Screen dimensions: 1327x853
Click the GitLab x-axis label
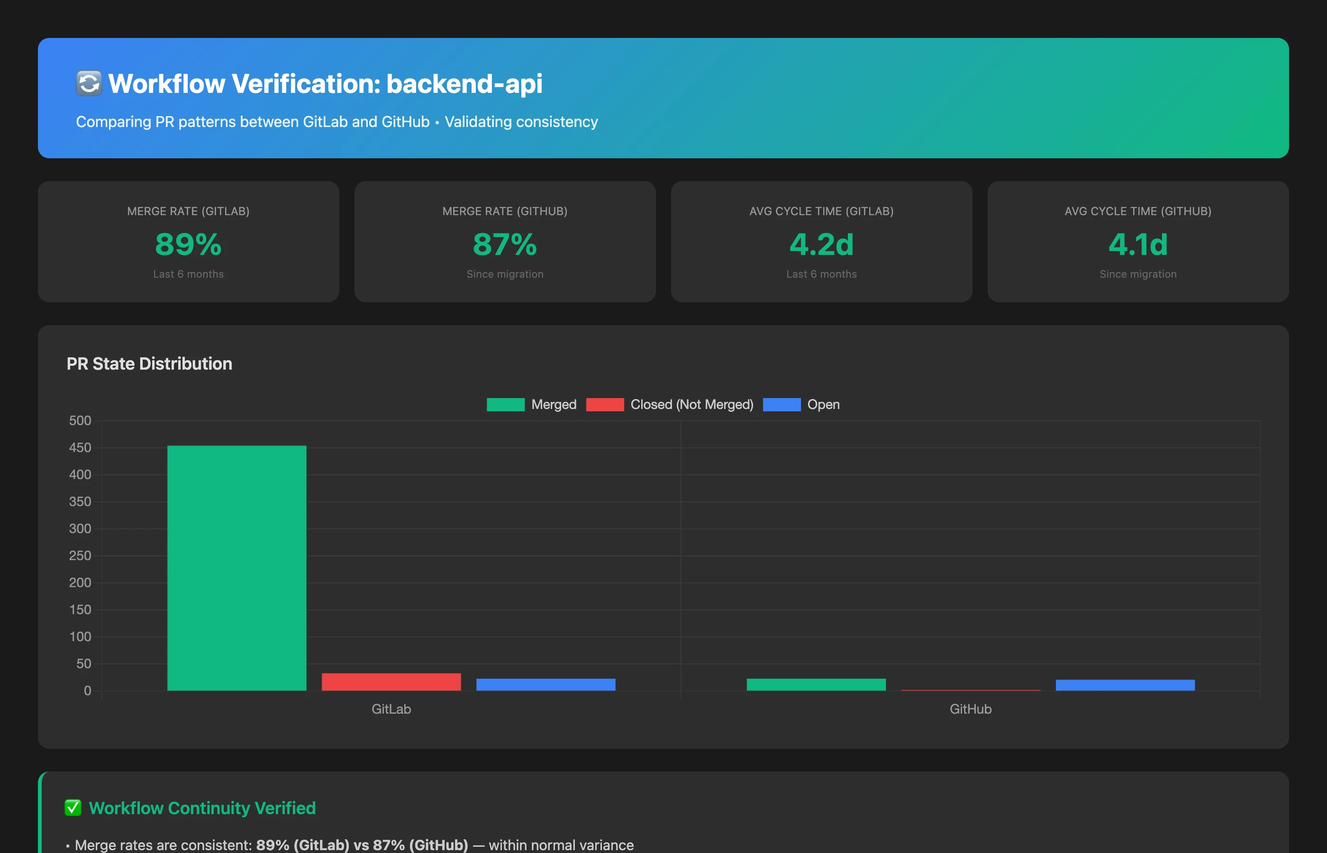point(391,709)
